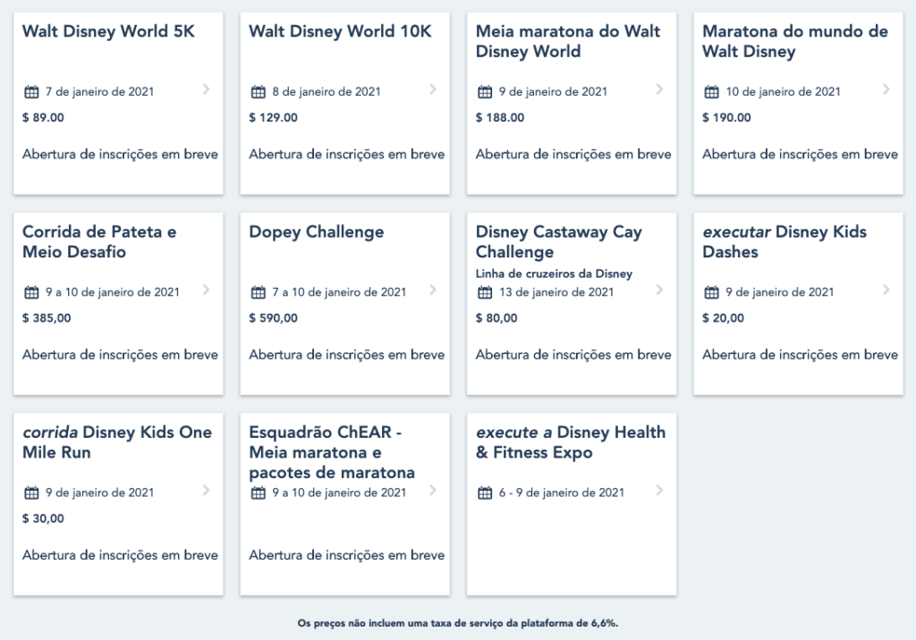This screenshot has width=916, height=640.
Task: Click calendar icon on Disney Kids Dashes card
Action: coord(711,292)
